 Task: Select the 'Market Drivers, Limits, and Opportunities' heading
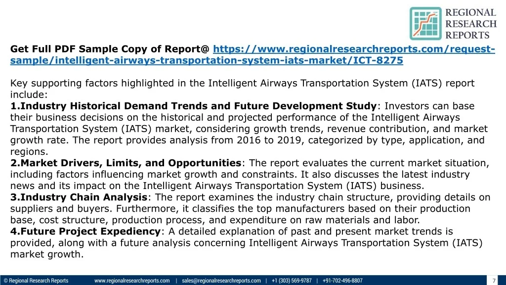(x=126, y=163)
